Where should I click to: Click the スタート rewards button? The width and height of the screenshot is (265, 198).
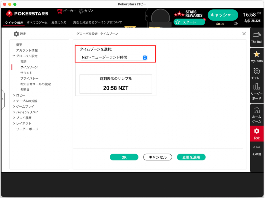pyautogui.click(x=189, y=22)
